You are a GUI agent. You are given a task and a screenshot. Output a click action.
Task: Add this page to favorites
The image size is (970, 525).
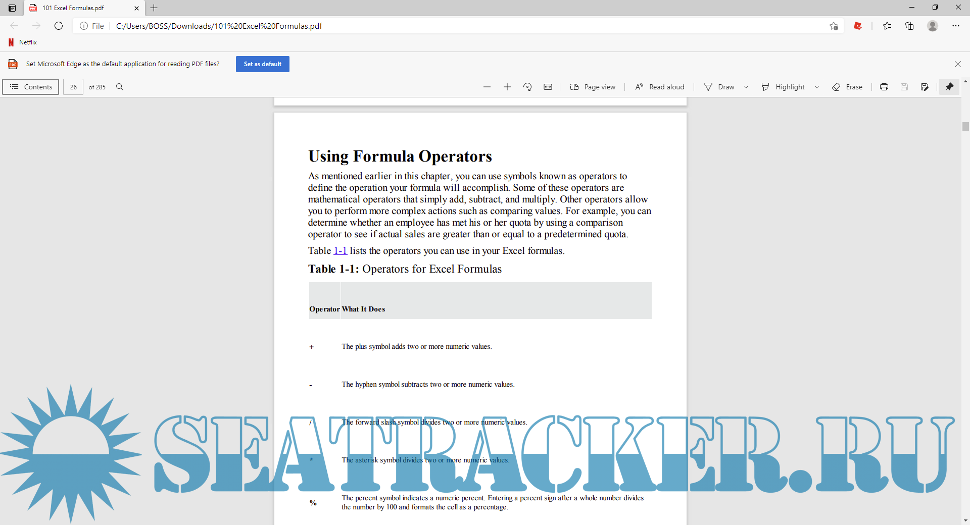(834, 26)
